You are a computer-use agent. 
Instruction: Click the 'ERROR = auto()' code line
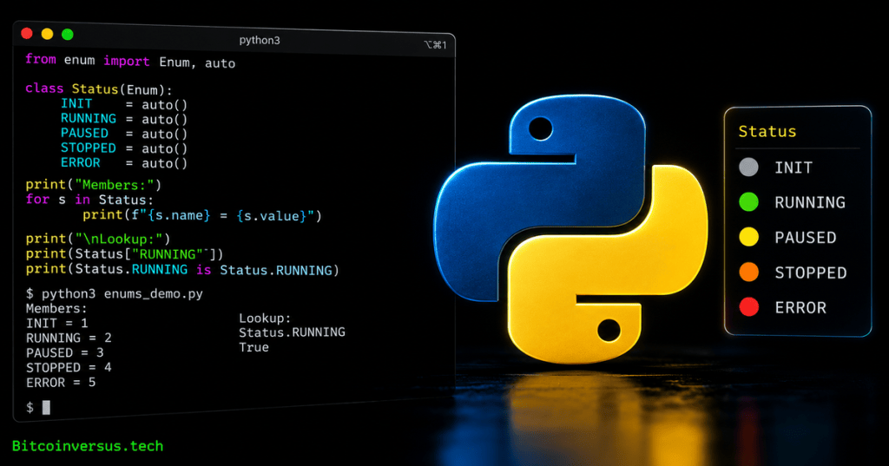(124, 163)
